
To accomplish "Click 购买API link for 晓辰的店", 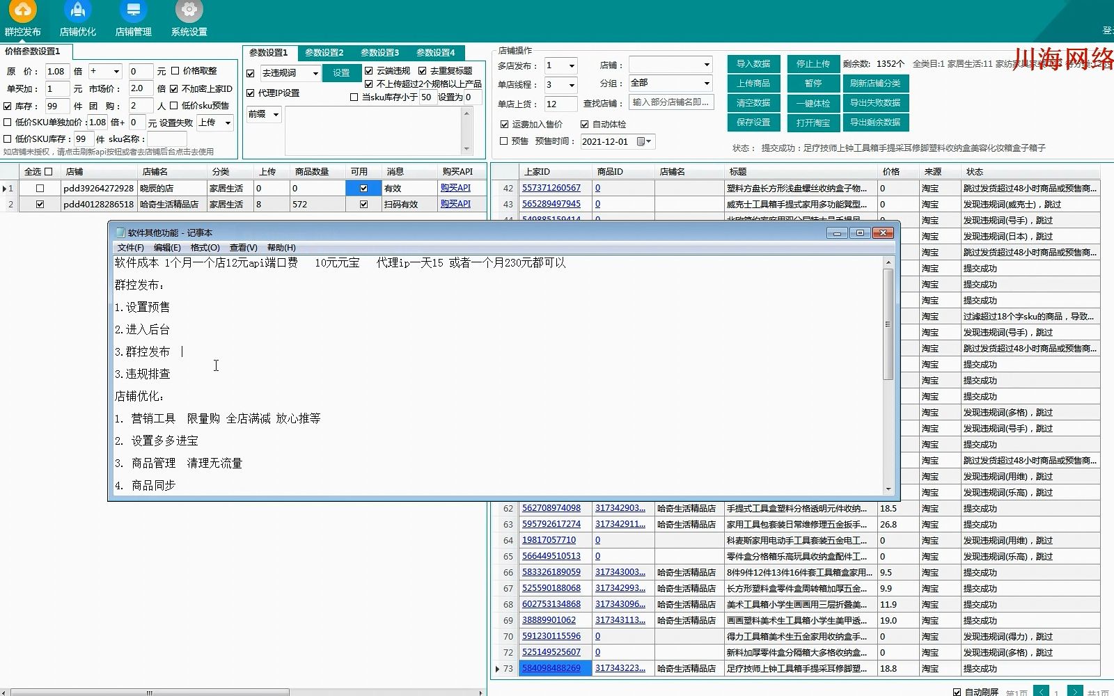I will pyautogui.click(x=455, y=188).
